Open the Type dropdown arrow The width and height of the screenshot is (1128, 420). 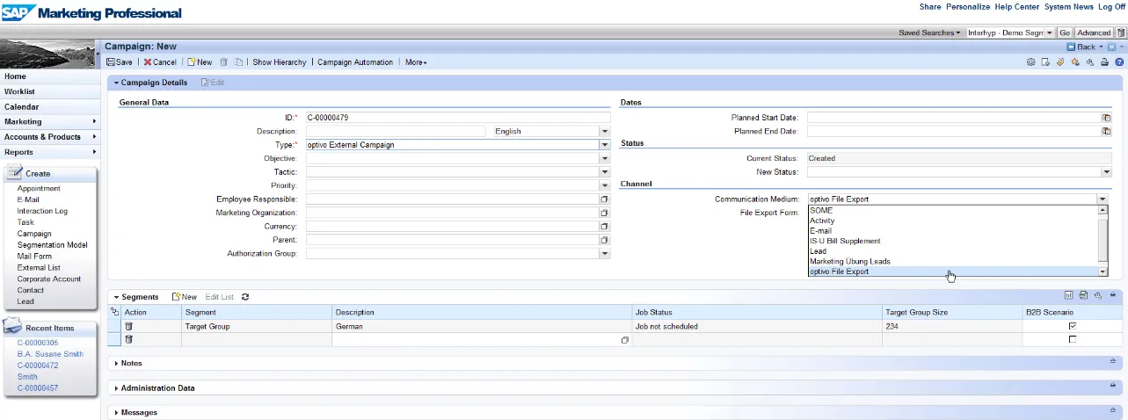coord(604,145)
